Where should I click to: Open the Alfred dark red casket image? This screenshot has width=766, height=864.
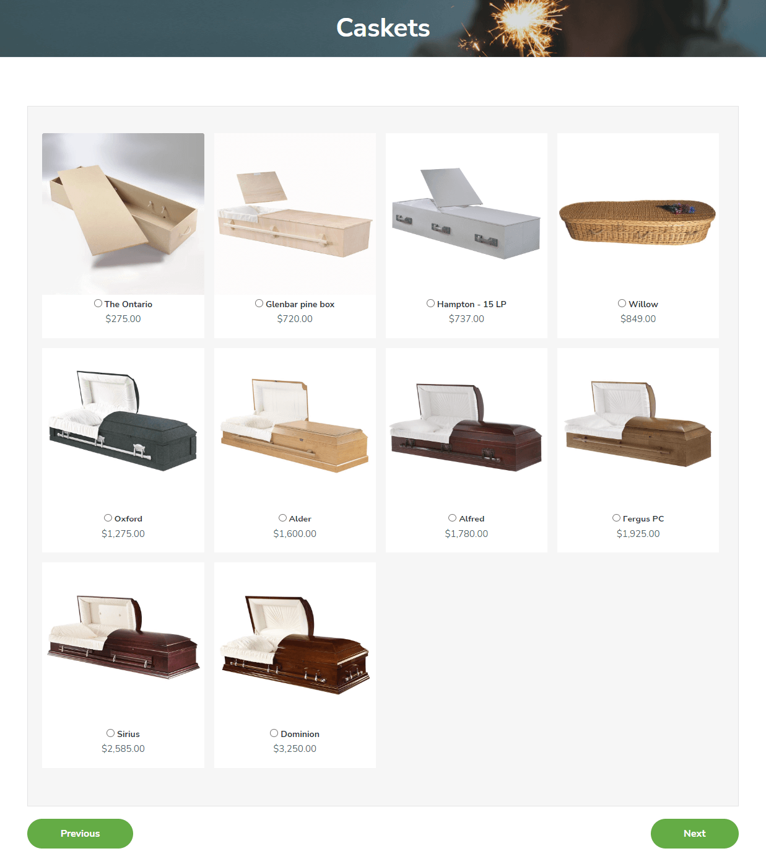466,429
